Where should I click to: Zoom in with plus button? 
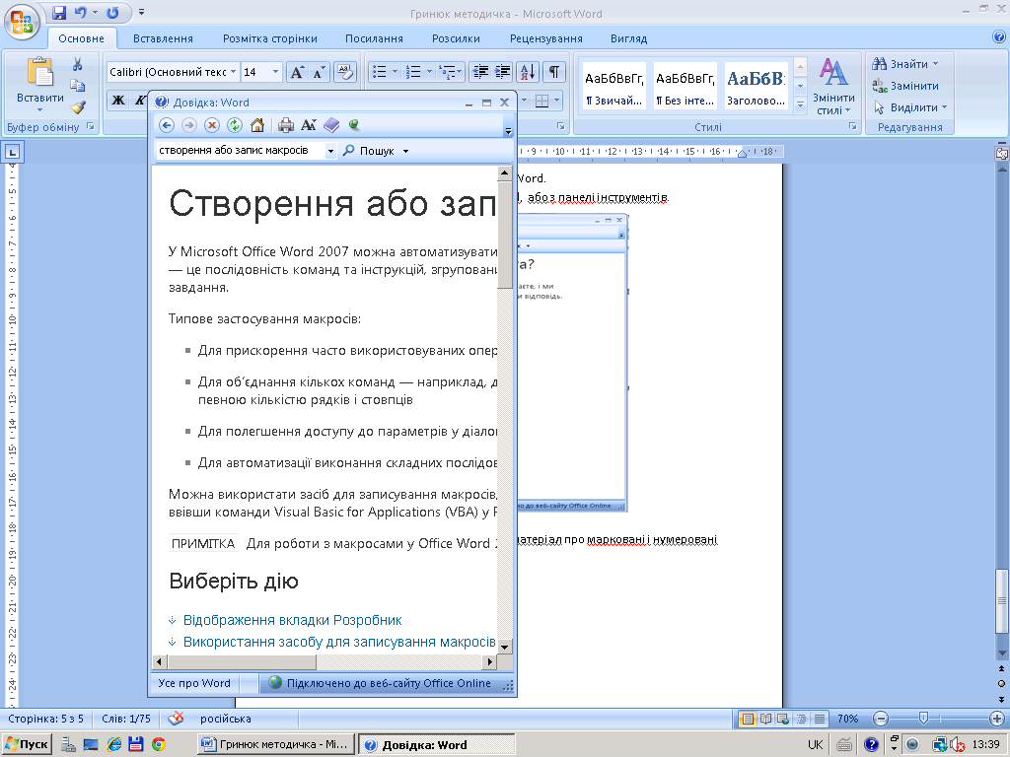tap(996, 719)
